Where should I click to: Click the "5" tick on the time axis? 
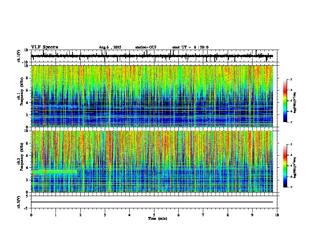coord(154,215)
